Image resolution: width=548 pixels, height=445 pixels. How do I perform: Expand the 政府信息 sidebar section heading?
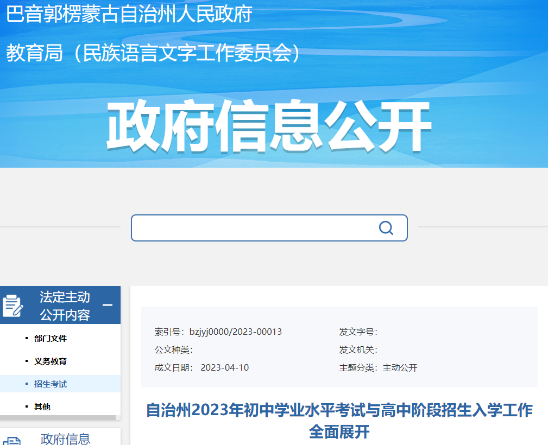click(x=65, y=438)
